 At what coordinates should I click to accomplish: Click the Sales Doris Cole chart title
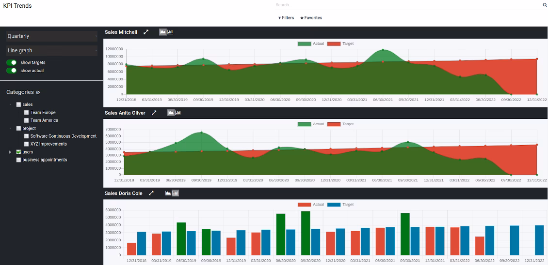(123, 193)
